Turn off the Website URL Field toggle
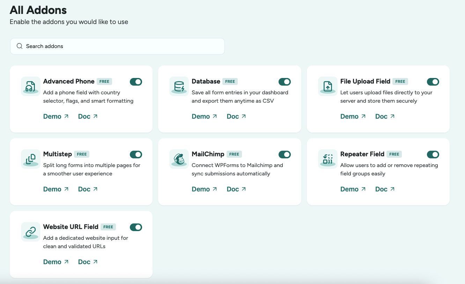 (x=136, y=227)
